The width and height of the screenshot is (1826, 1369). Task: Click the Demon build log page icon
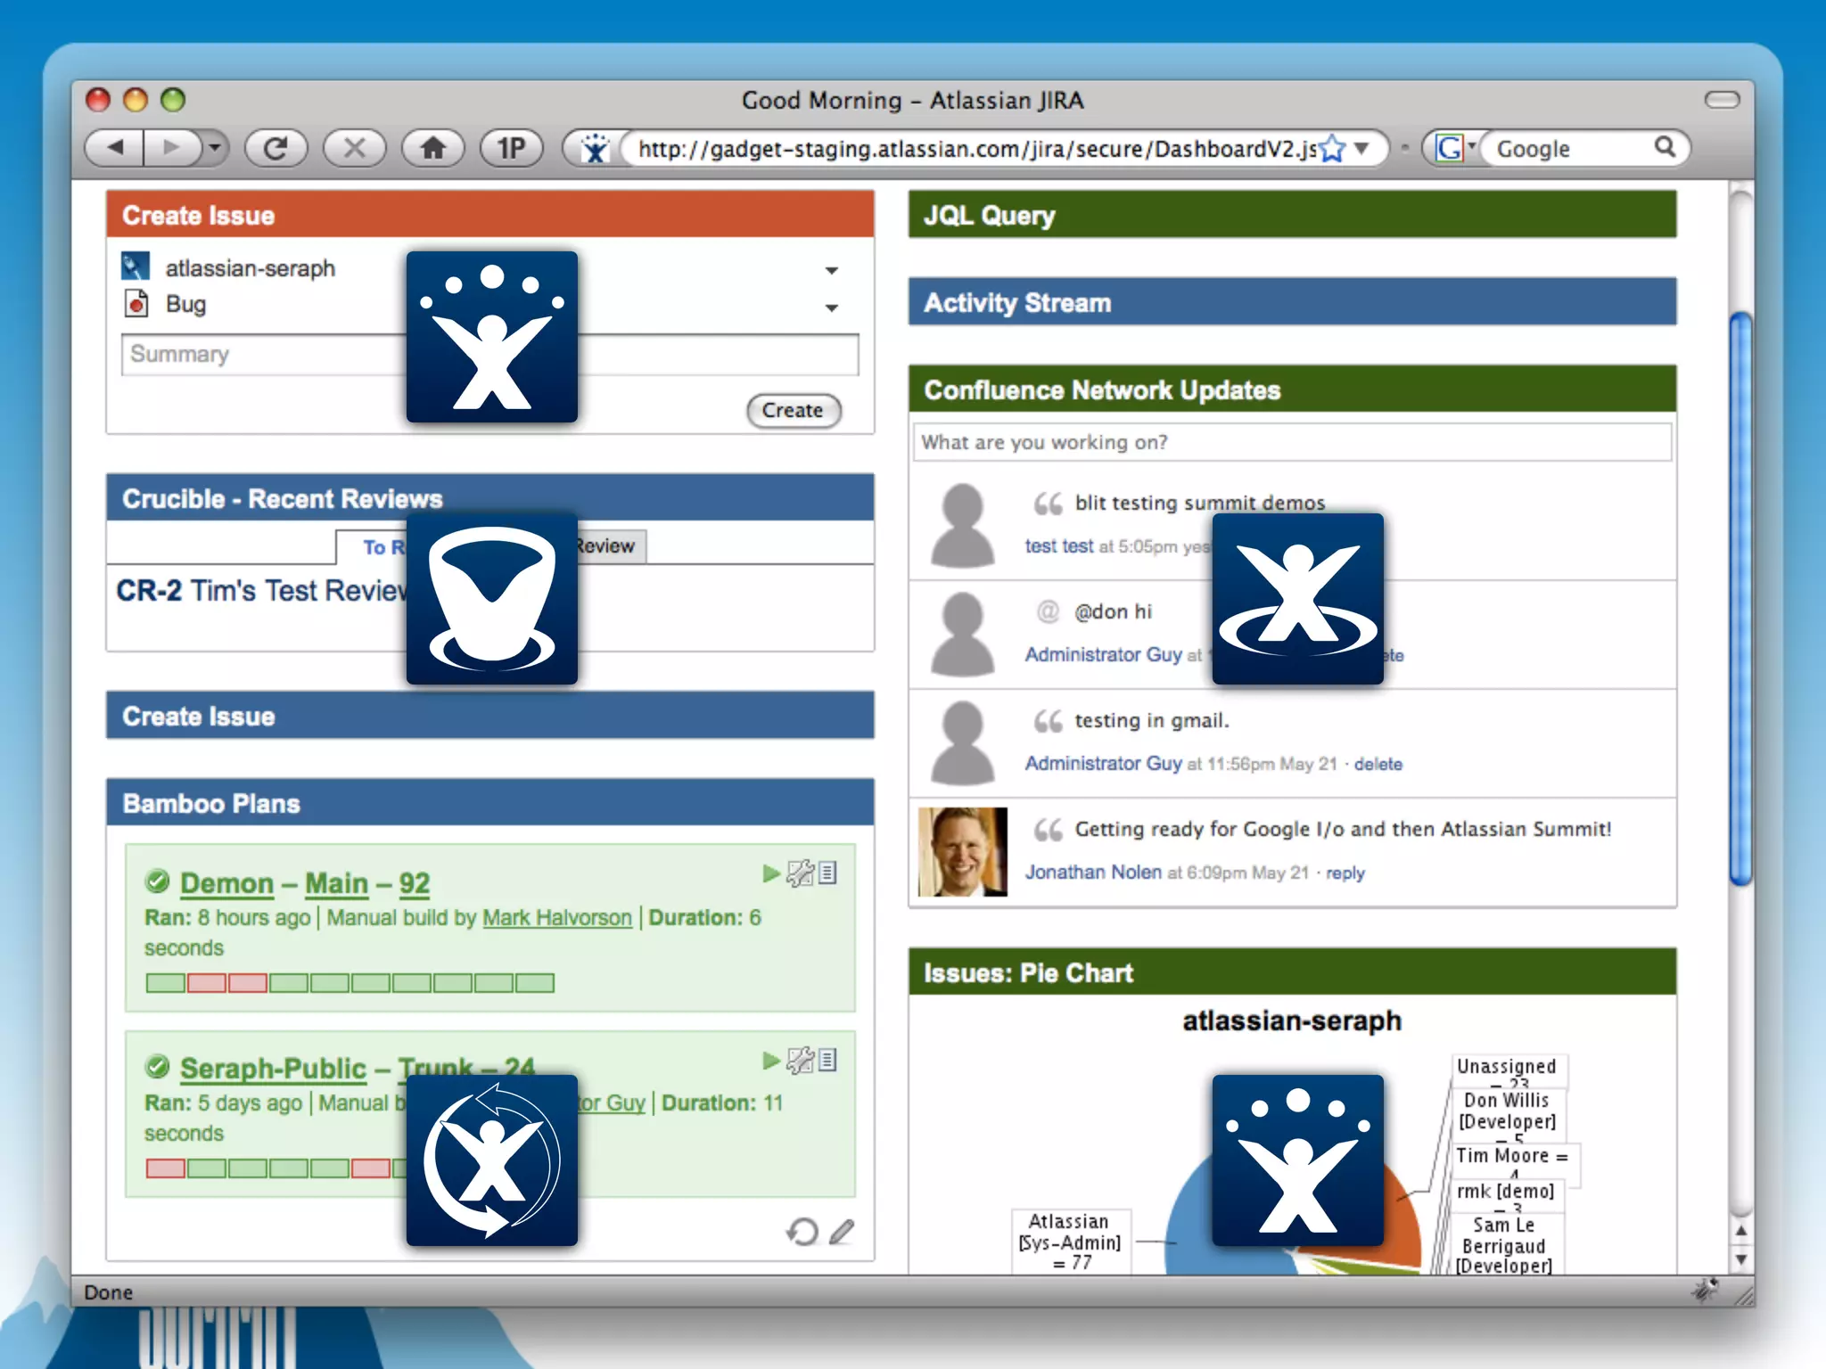click(x=827, y=873)
